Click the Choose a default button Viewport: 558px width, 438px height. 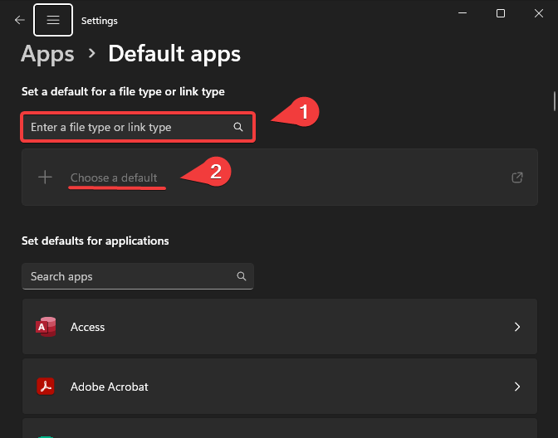pyautogui.click(x=114, y=178)
